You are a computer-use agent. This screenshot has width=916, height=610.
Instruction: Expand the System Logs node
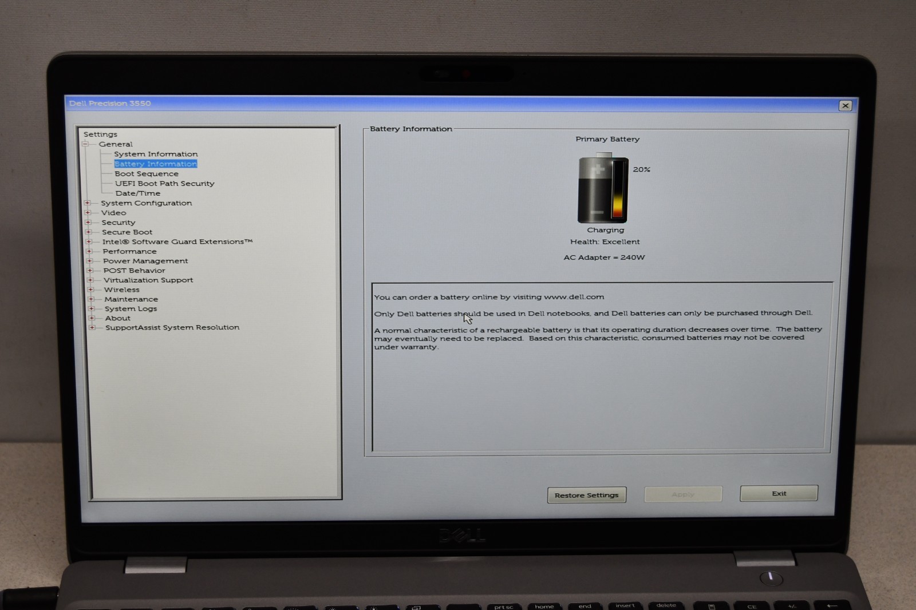click(x=91, y=309)
